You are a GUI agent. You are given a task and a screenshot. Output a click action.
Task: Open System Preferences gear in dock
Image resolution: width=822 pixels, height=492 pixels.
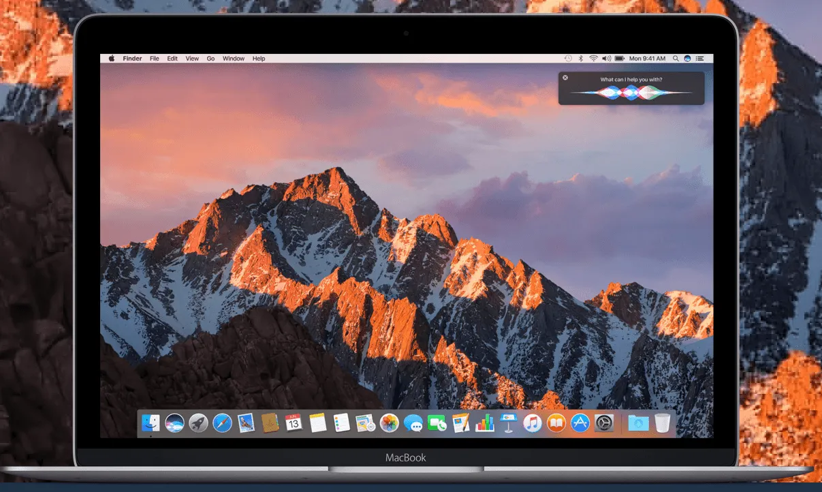click(604, 423)
